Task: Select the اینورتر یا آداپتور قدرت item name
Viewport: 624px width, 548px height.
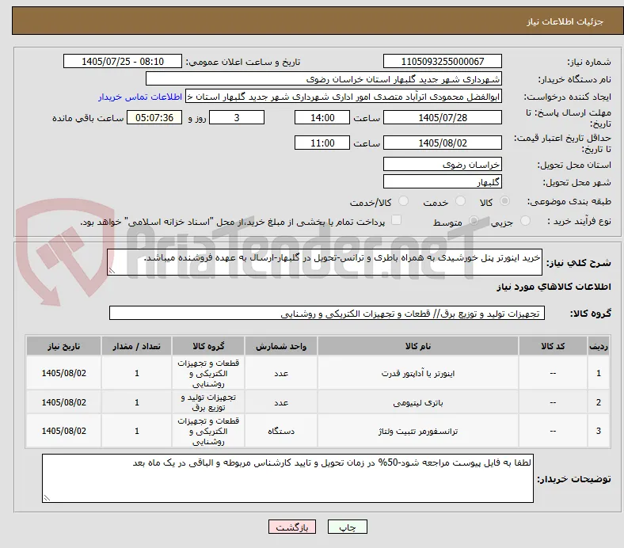Action: (418, 373)
